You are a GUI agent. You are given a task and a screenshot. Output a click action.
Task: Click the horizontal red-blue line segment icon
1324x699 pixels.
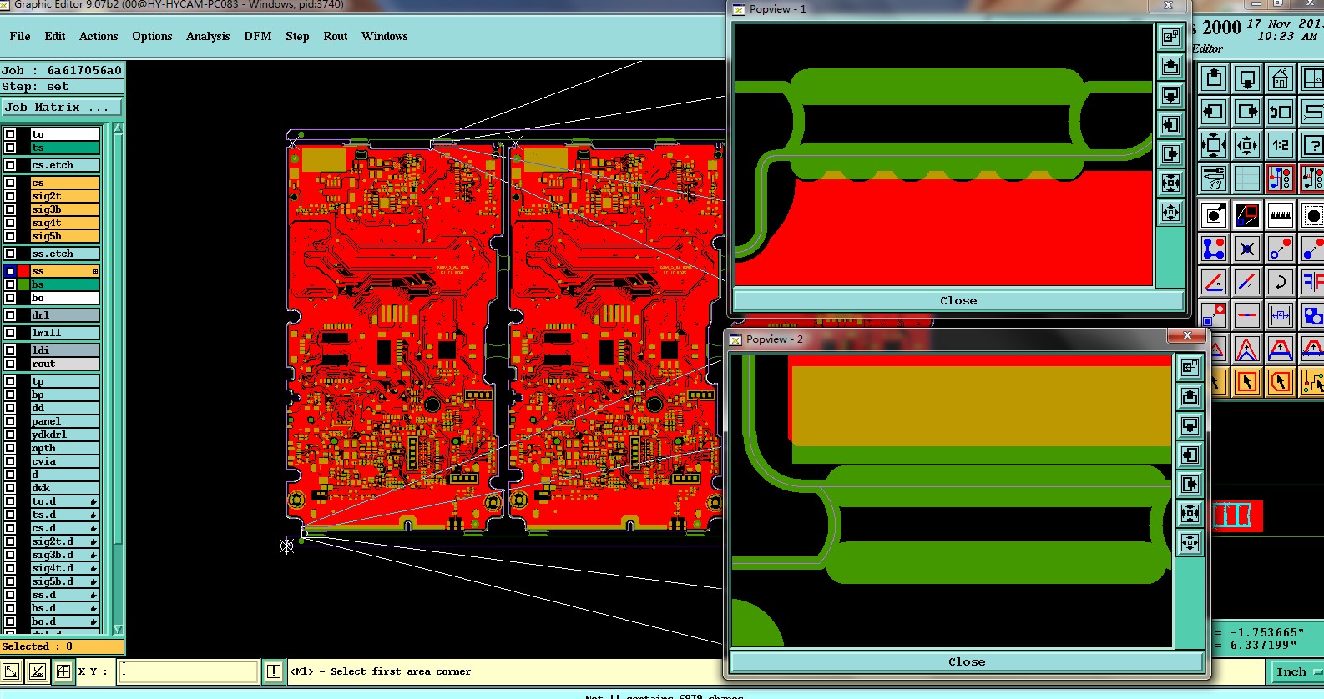point(1247,315)
